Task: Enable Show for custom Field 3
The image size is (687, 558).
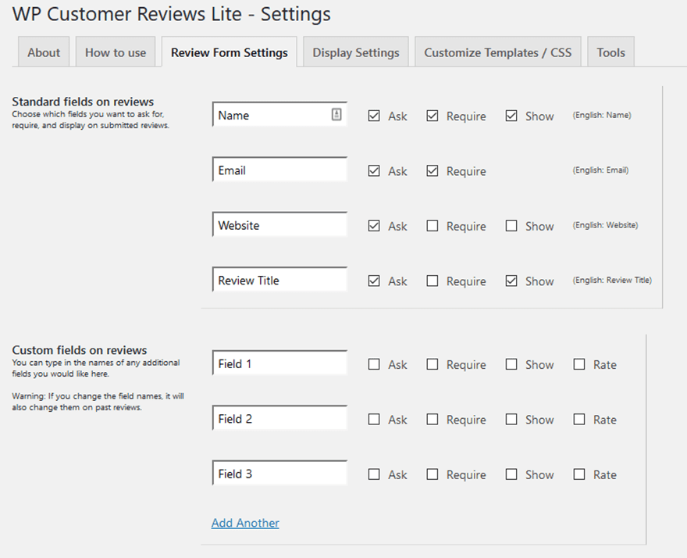Action: coord(511,474)
